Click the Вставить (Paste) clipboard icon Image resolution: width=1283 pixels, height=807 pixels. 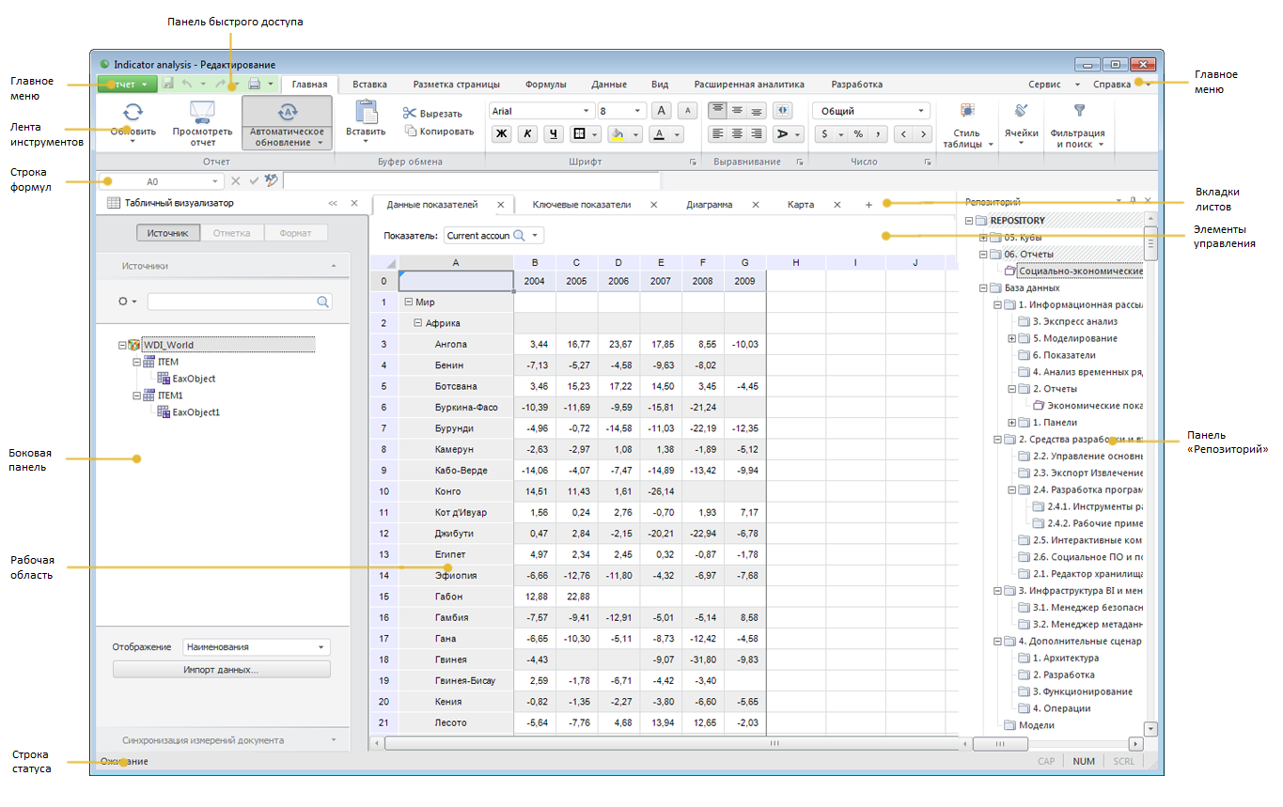pyautogui.click(x=366, y=111)
